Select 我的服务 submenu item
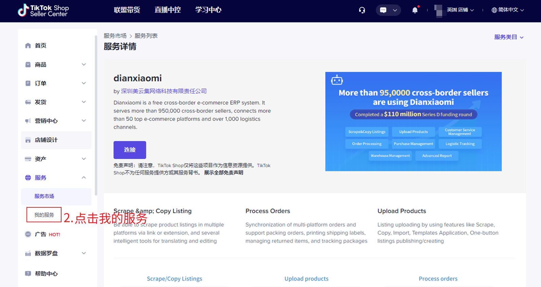Viewport: 541px width, 287px height. tap(44, 215)
